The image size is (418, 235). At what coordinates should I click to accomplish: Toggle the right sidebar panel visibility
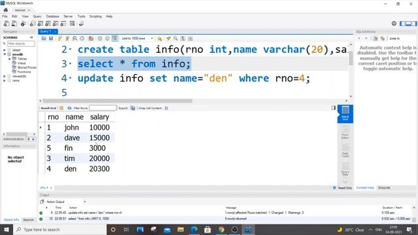[414, 23]
